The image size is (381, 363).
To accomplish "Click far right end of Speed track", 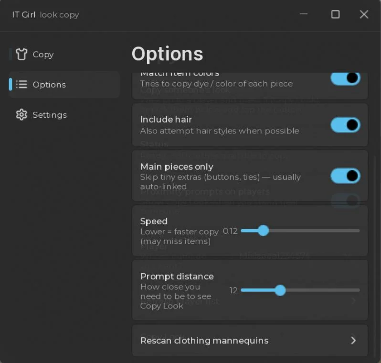I will tap(358, 231).
